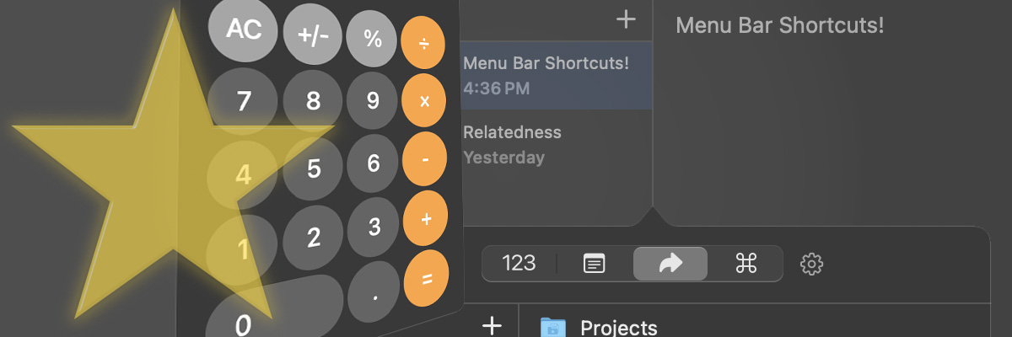
Task: Click the orange divide operator
Action: (x=423, y=44)
